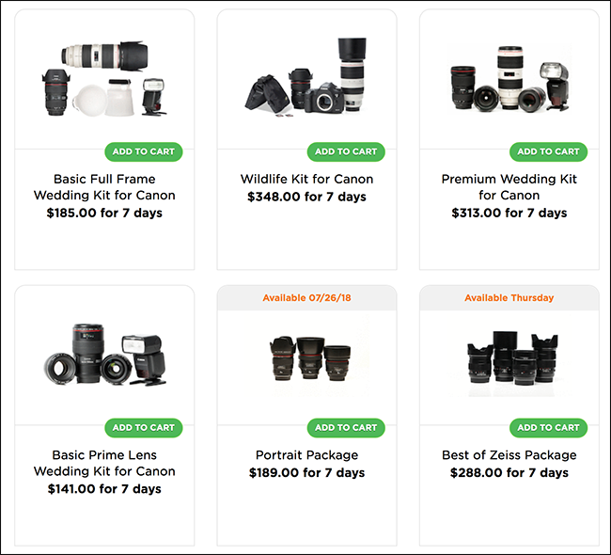
Task: Click Premium Wedding Kit for Canon title
Action: coord(509,187)
